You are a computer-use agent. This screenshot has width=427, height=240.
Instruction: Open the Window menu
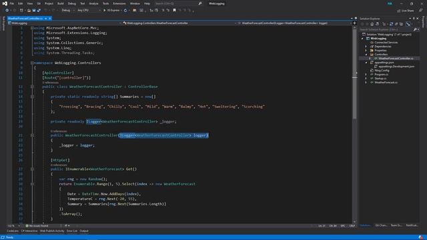point(135,3)
